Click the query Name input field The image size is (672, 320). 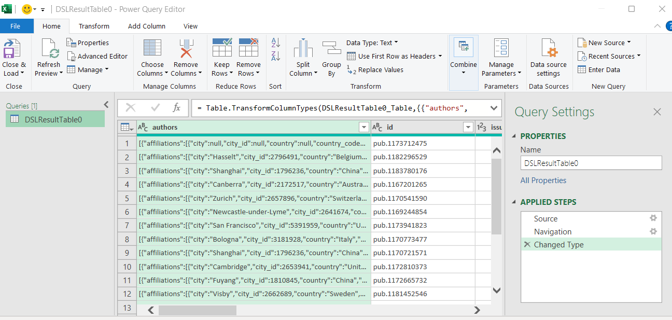click(591, 163)
